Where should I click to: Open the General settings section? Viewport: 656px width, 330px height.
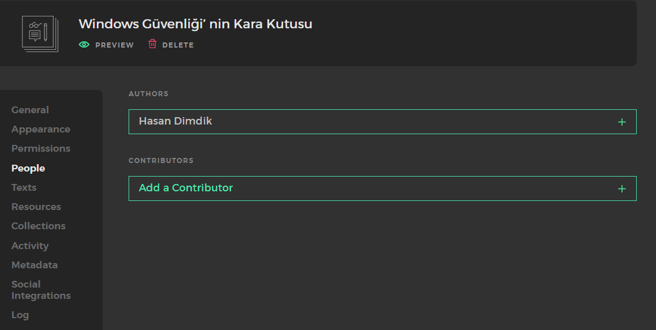(x=30, y=110)
